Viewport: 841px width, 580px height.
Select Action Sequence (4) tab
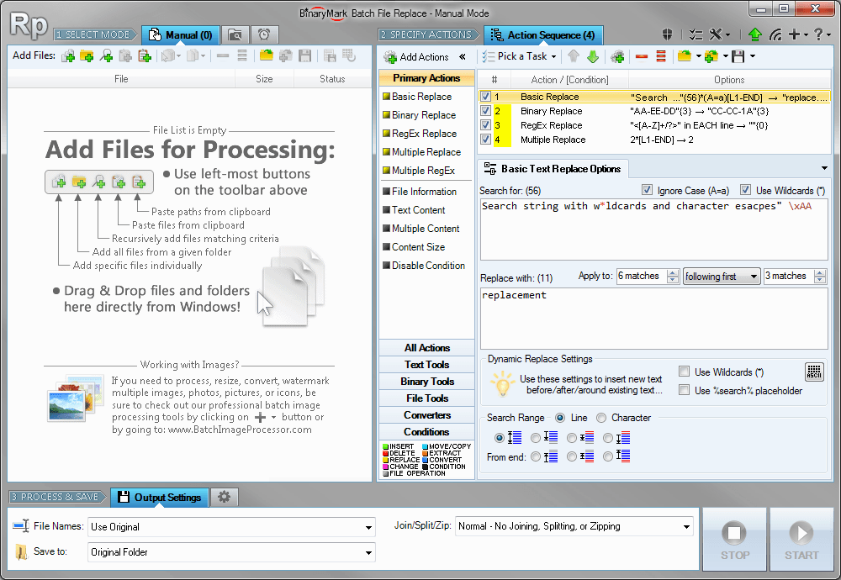pyautogui.click(x=543, y=34)
